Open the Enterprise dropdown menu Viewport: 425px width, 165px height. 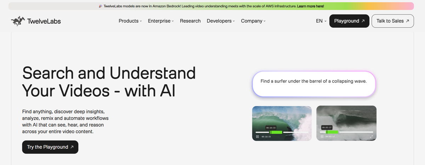click(x=161, y=21)
